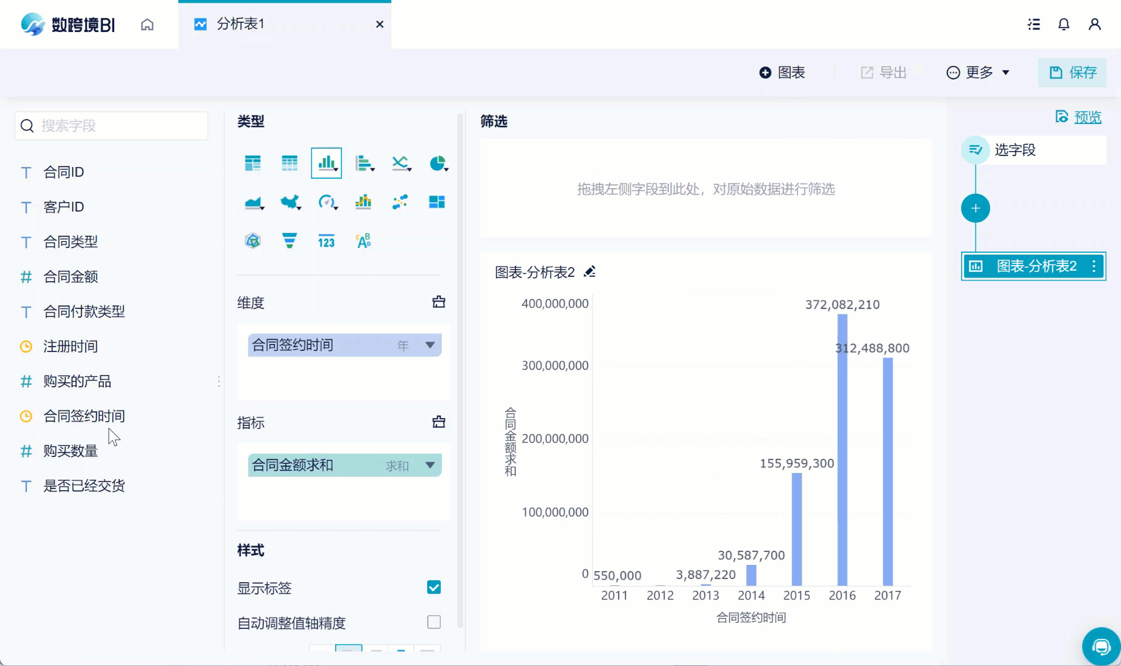Select the word cloud chart type

click(x=364, y=240)
